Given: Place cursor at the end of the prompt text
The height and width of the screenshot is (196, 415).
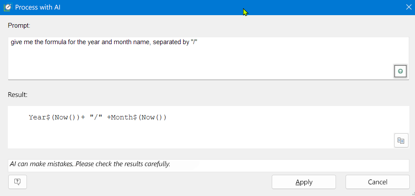Looking at the screenshot, I should tap(198, 42).
